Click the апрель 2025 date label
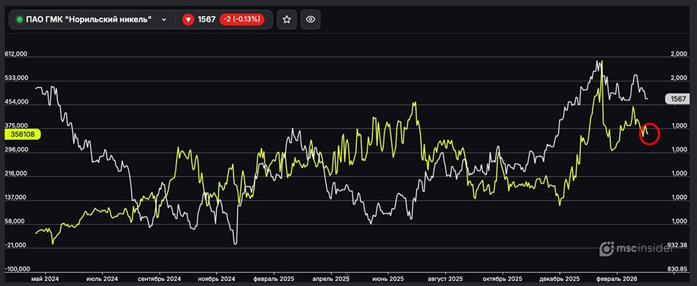Screen dimensions: 697x286 [x=331, y=279]
